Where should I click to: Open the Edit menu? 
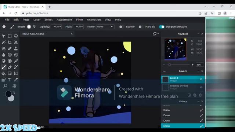click(16, 19)
